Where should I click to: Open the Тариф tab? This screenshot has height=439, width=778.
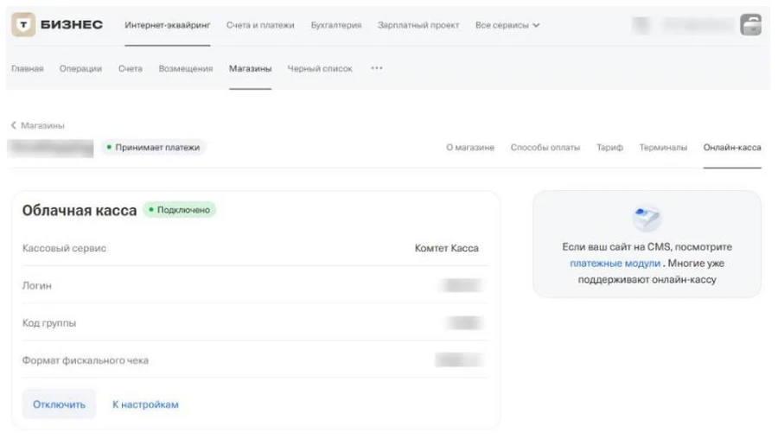click(x=609, y=148)
